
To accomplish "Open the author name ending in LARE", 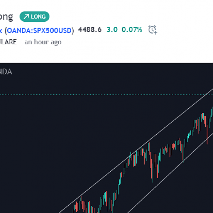I will pos(8,42).
